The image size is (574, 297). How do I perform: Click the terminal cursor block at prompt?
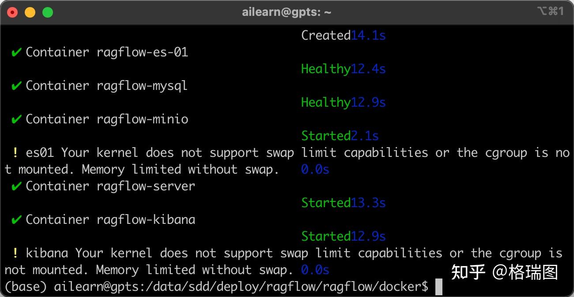click(x=438, y=287)
